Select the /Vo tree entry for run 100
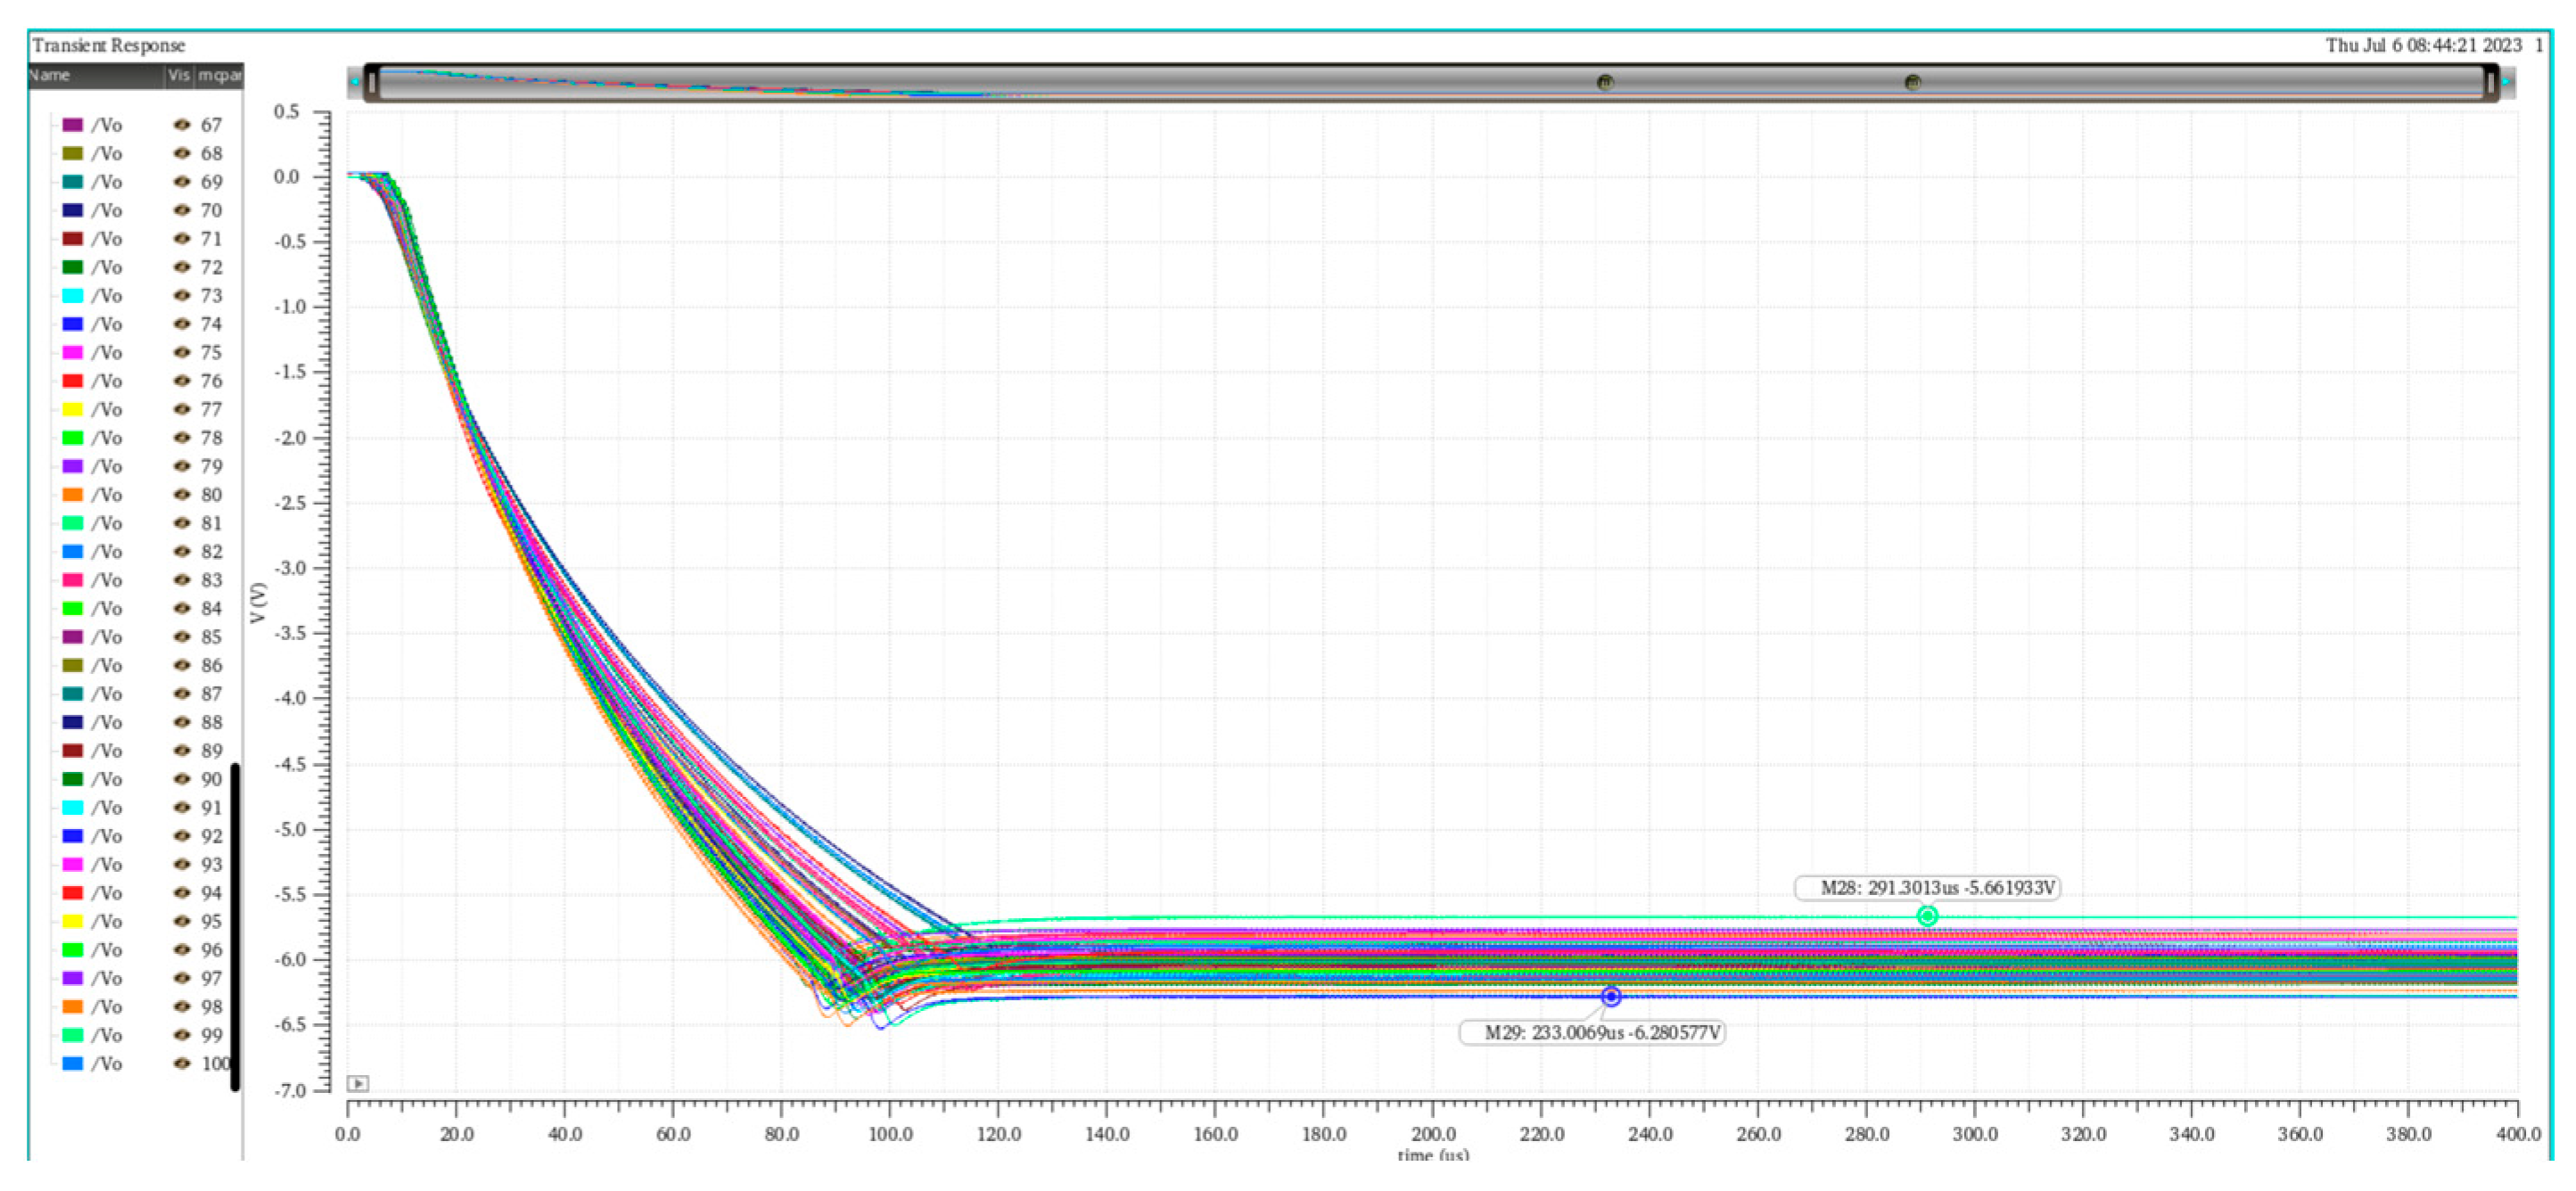The width and height of the screenshot is (2576, 1191). (x=106, y=1063)
